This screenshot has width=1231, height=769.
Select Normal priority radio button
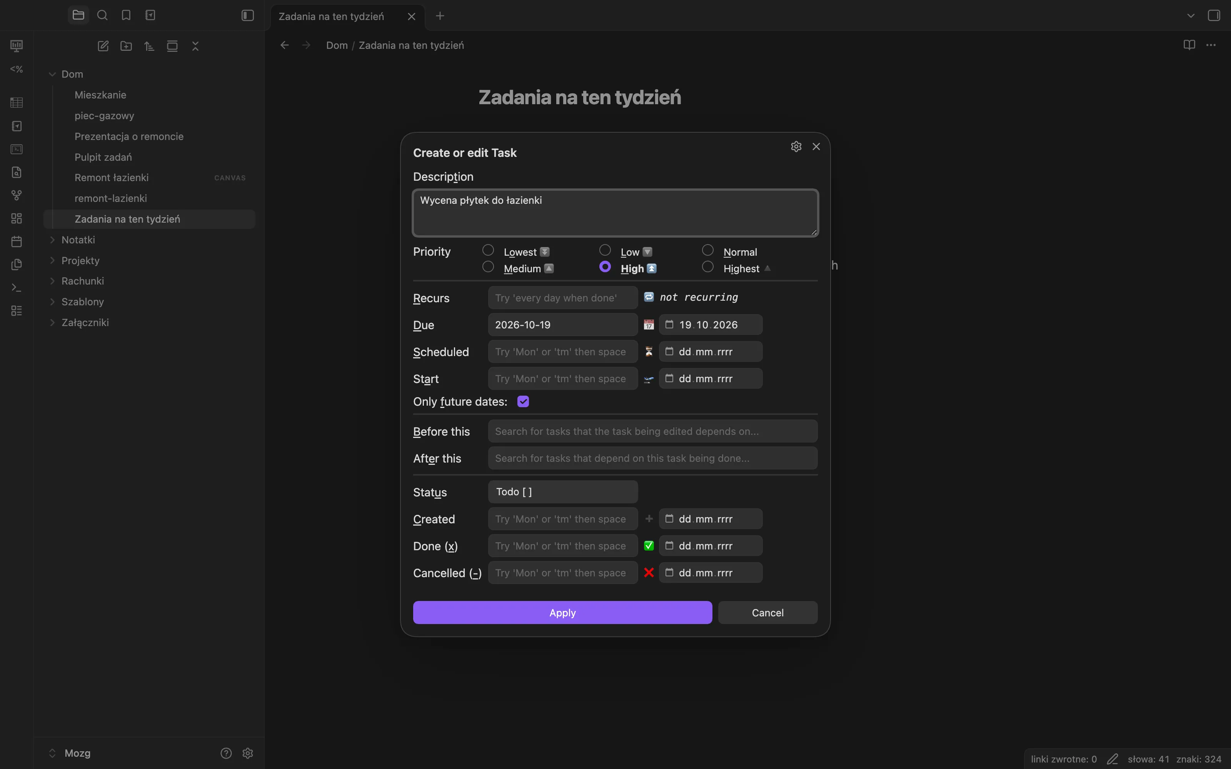(707, 250)
